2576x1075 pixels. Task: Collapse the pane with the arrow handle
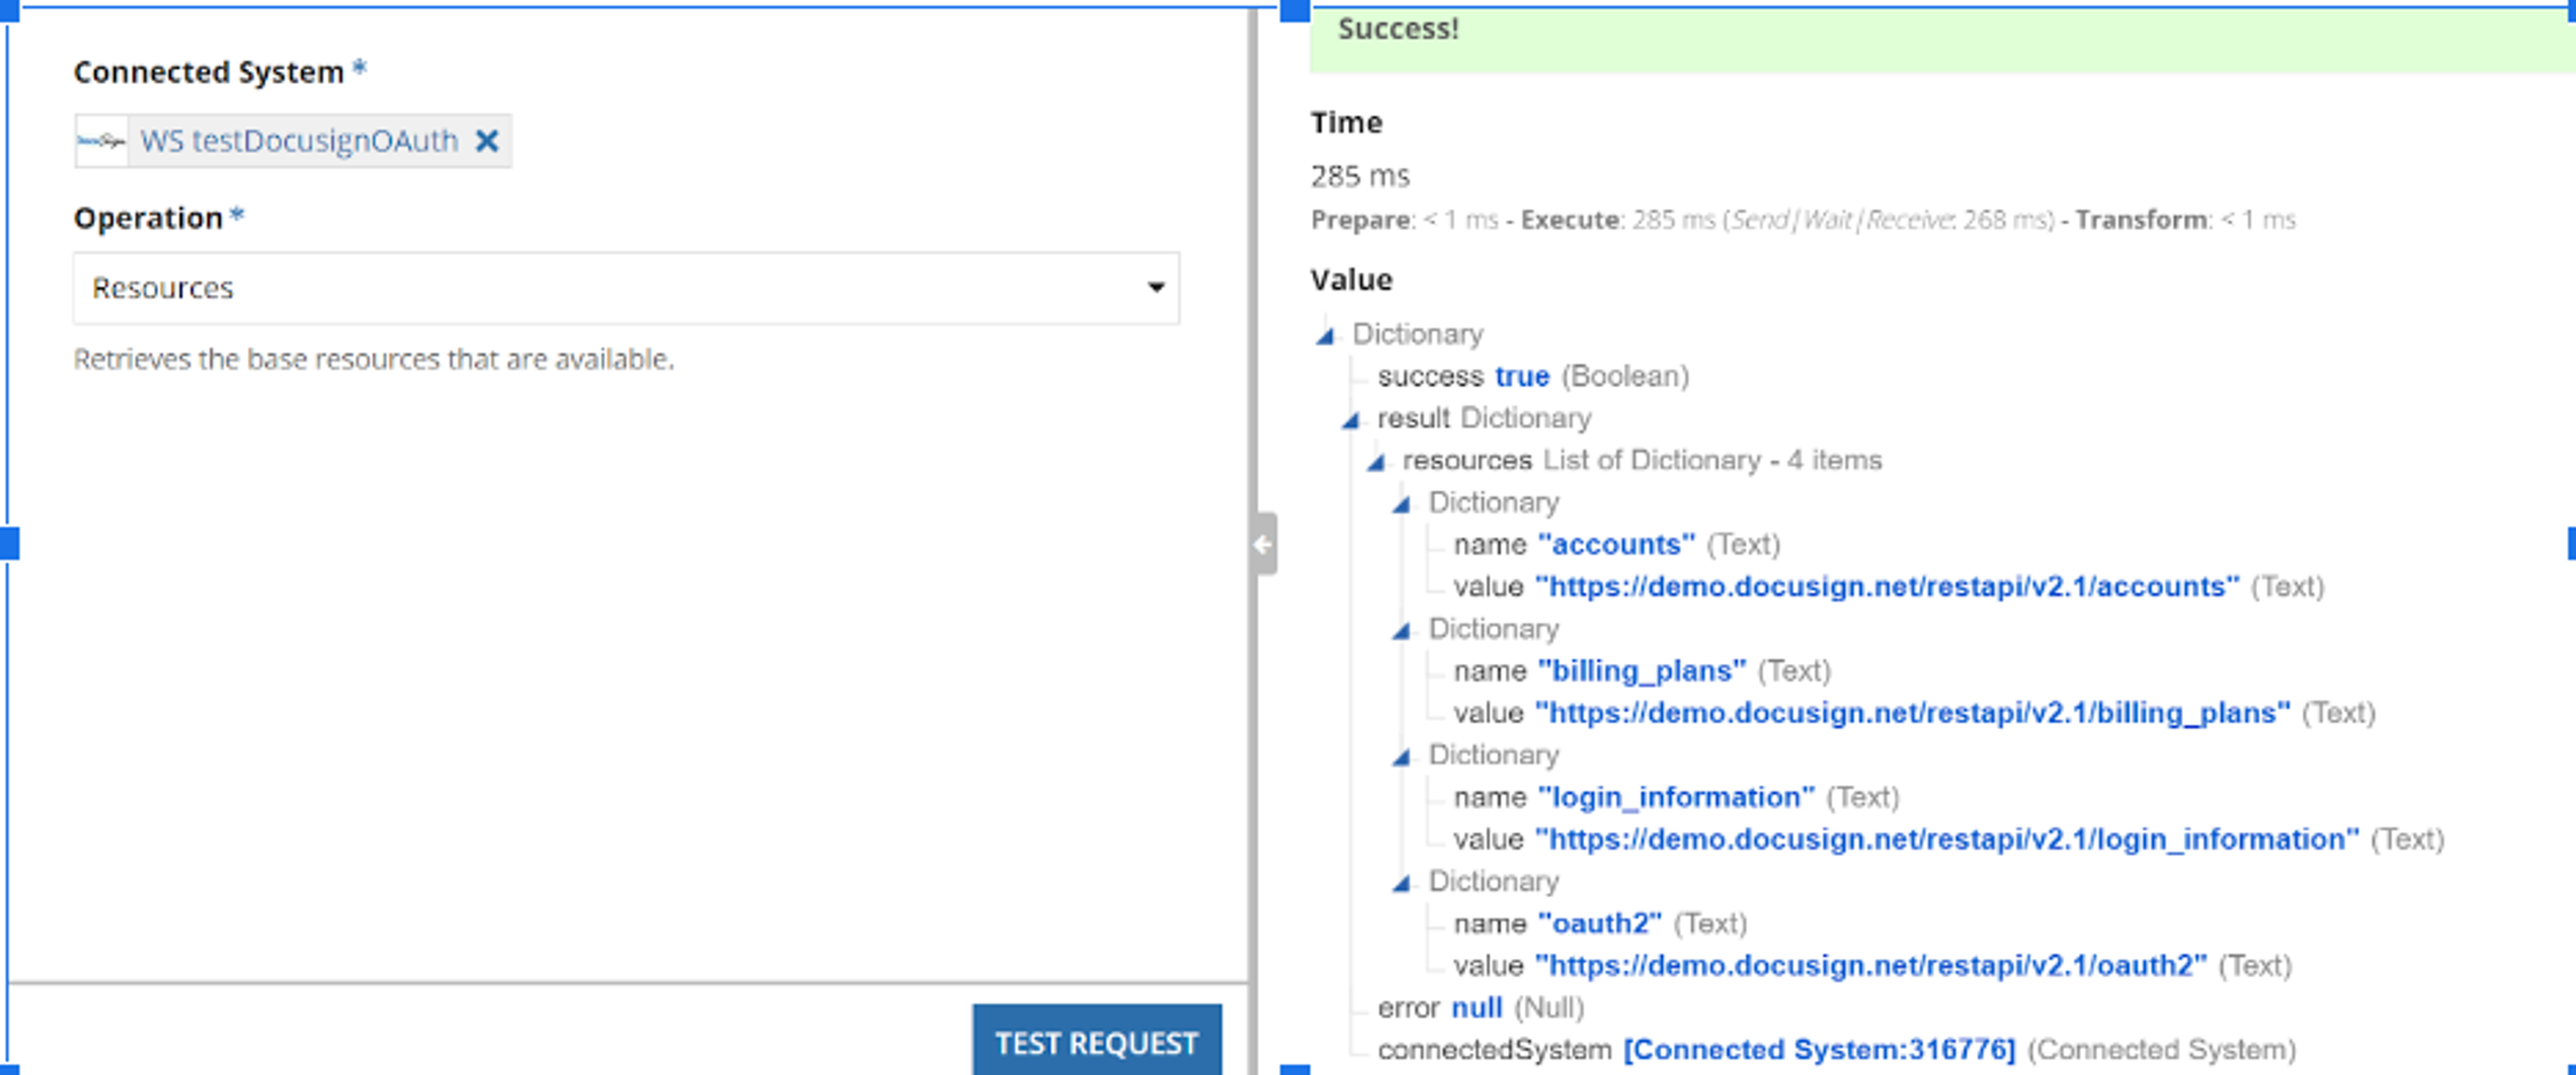pyautogui.click(x=1264, y=544)
